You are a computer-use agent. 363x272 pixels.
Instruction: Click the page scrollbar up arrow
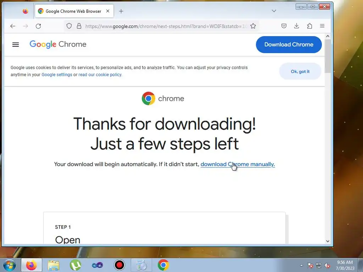click(x=328, y=36)
